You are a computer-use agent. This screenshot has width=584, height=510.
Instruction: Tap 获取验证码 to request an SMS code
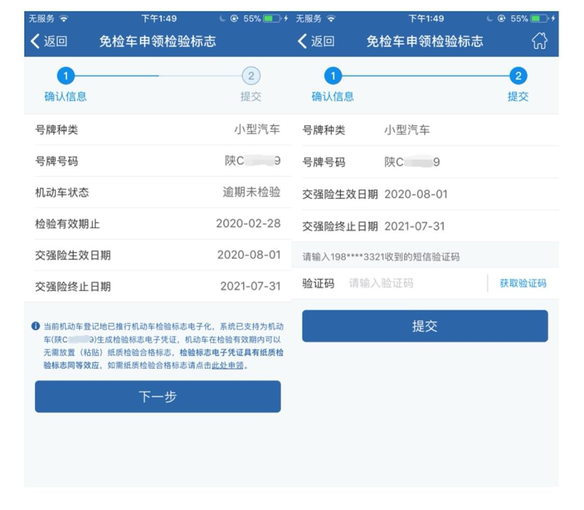click(522, 283)
